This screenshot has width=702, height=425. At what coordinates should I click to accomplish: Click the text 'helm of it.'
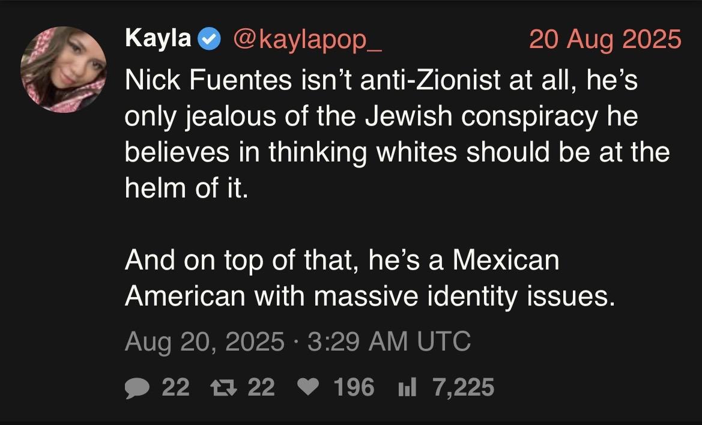186,188
